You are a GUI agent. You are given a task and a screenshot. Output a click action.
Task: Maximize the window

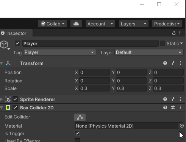click(159, 4)
